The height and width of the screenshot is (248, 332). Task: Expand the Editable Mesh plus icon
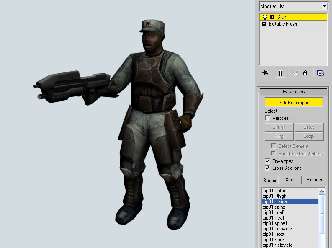pos(264,24)
